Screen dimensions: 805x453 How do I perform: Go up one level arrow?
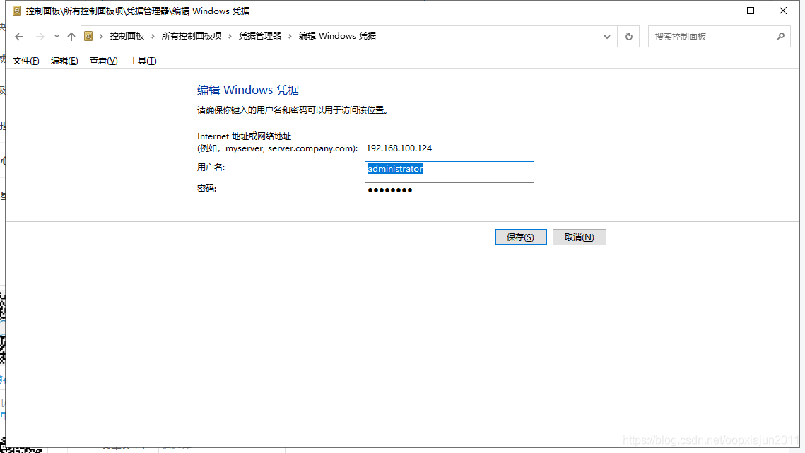pos(71,37)
